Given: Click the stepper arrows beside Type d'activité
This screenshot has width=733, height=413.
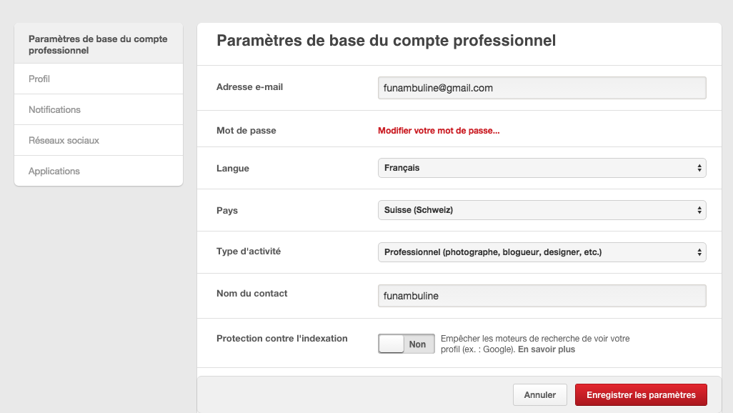Looking at the screenshot, I should [699, 252].
